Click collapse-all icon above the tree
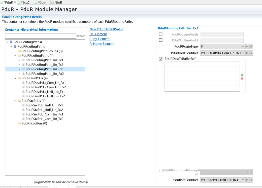Screen dimensions: 262x188 click(77, 36)
